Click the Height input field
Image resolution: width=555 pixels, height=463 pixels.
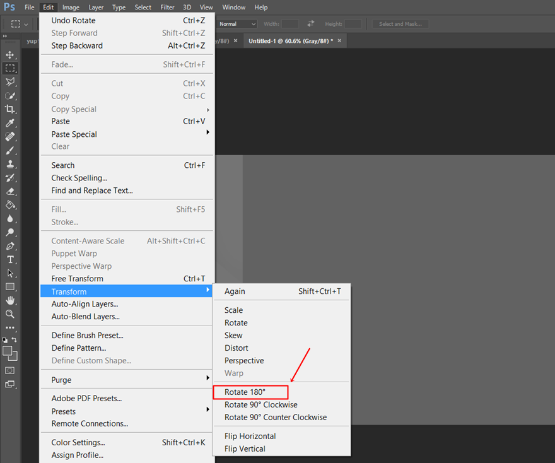[353, 24]
